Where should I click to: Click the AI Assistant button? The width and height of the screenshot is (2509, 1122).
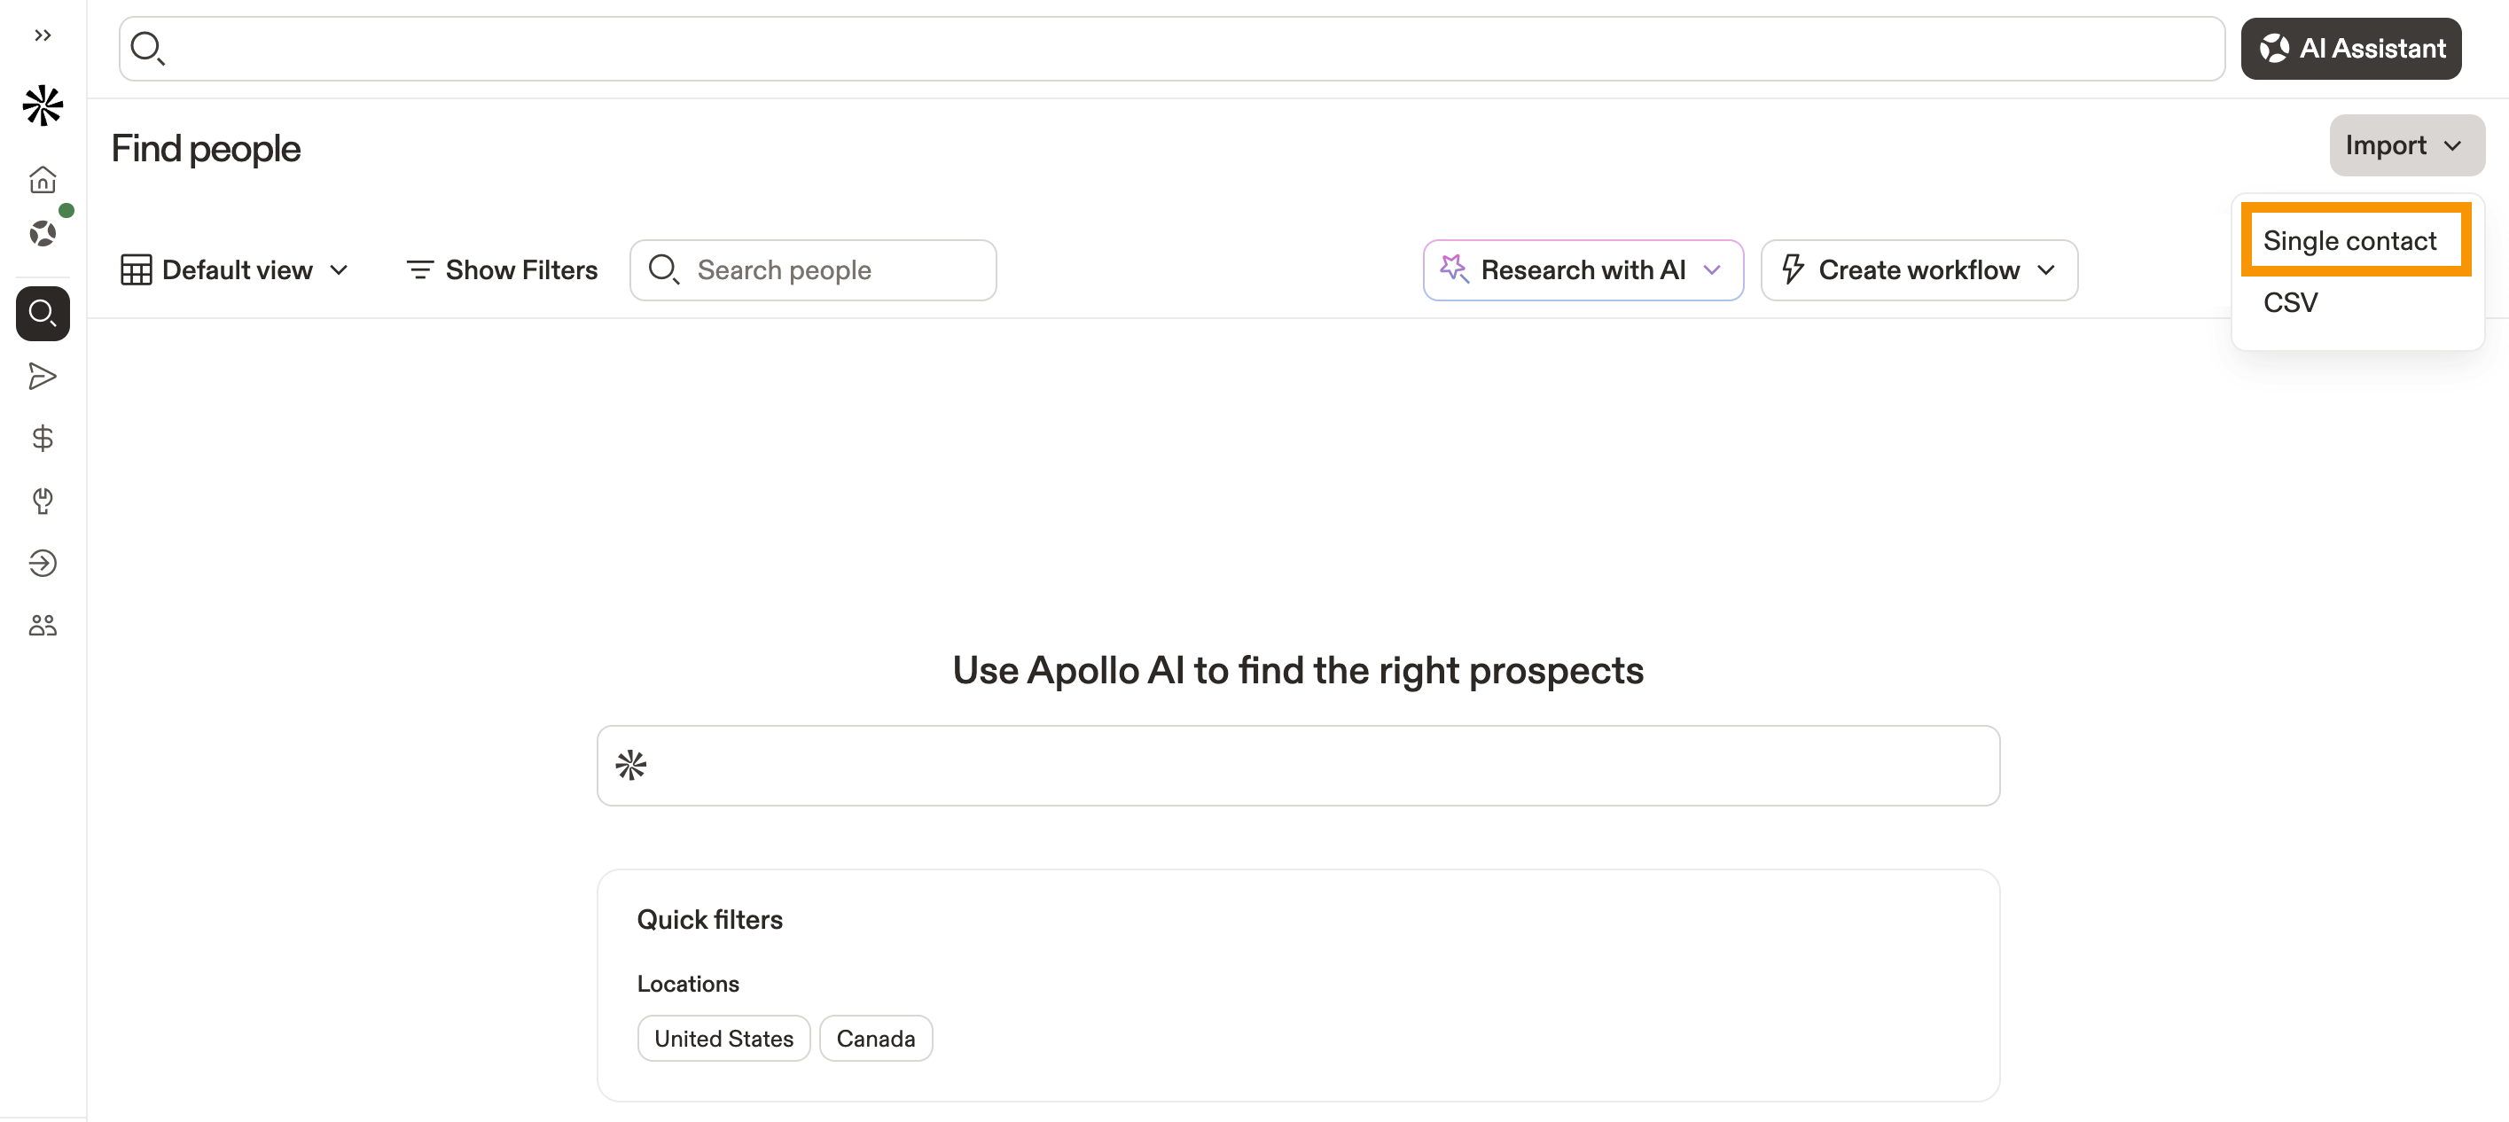[2350, 48]
